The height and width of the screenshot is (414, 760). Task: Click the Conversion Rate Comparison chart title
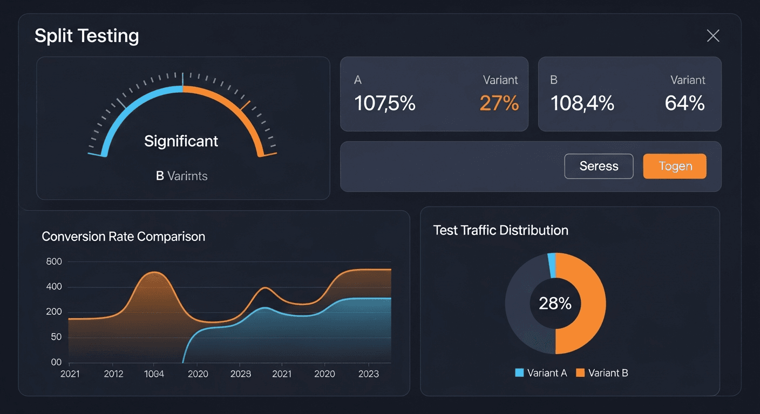pos(123,236)
